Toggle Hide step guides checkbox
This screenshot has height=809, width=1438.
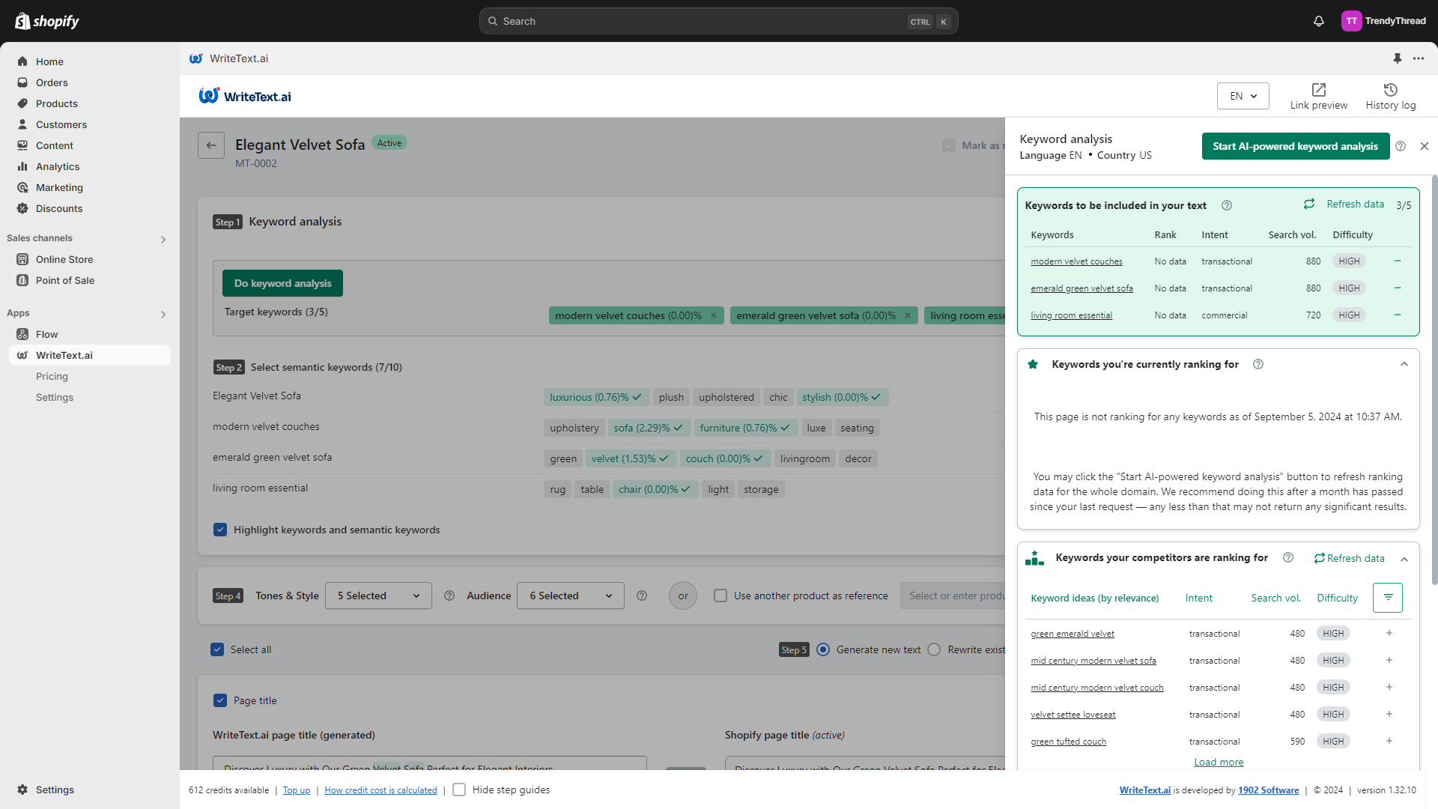click(459, 790)
